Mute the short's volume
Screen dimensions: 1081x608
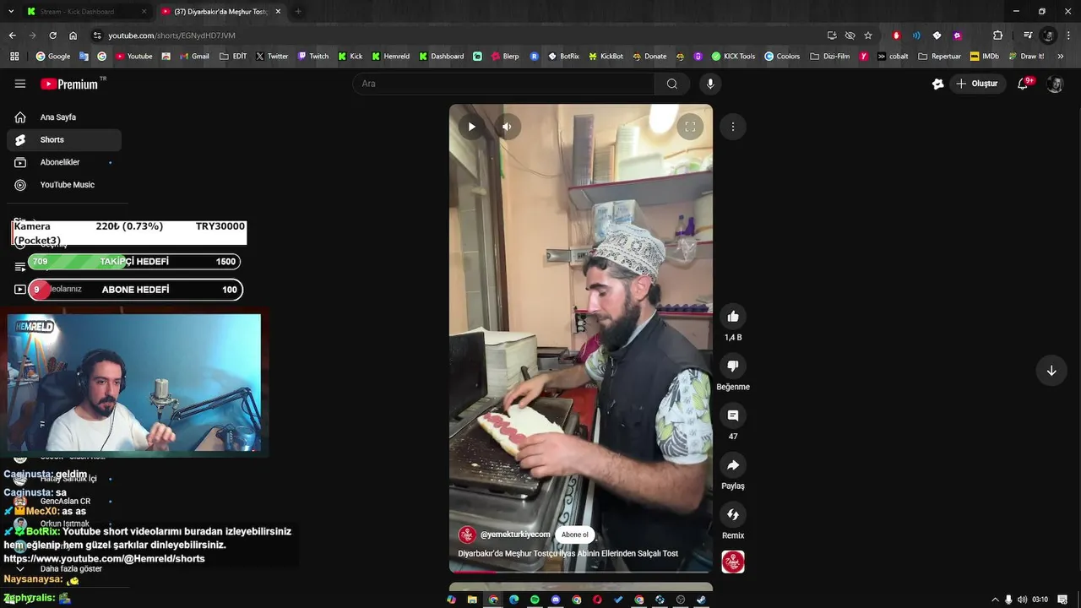point(507,127)
